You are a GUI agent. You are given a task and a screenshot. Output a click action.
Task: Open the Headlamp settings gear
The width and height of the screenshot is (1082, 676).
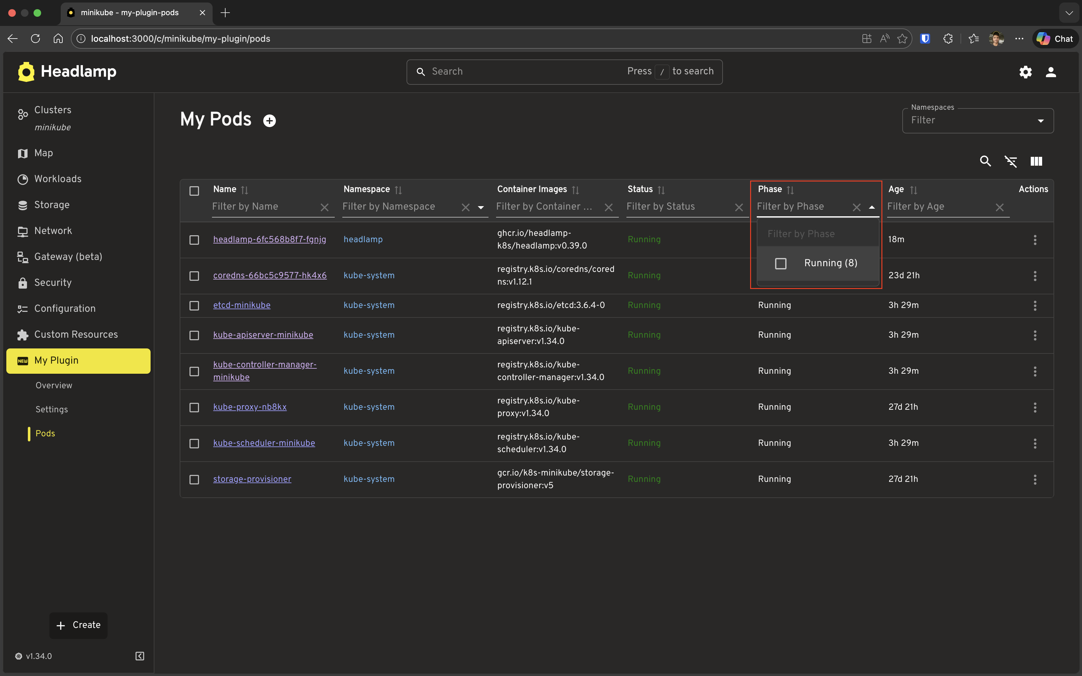pyautogui.click(x=1025, y=71)
